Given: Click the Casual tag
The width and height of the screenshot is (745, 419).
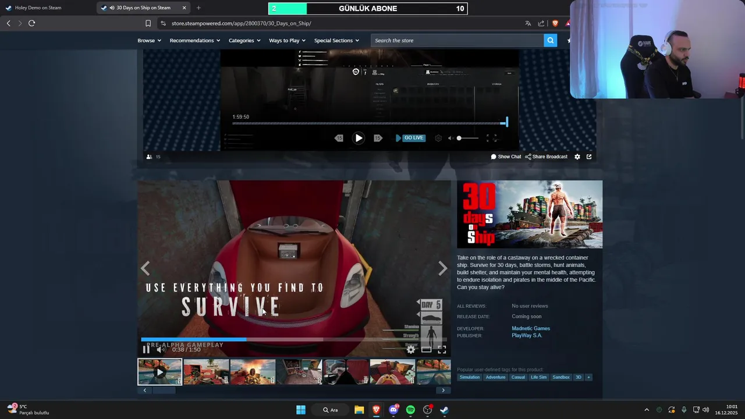Looking at the screenshot, I should (x=518, y=377).
